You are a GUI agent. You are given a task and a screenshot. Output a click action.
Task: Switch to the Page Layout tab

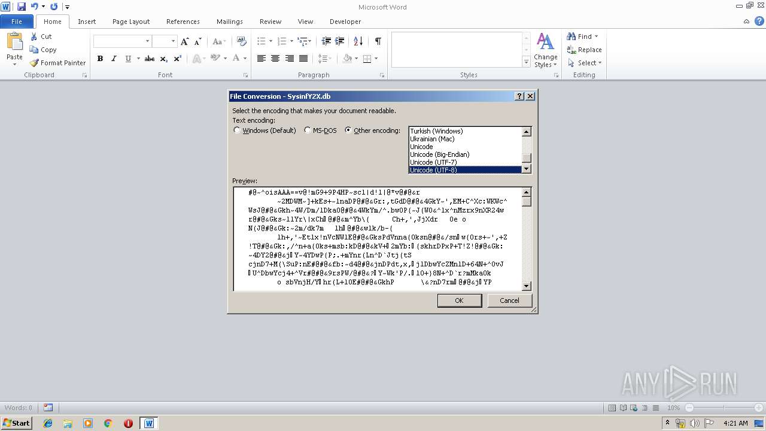click(x=131, y=22)
